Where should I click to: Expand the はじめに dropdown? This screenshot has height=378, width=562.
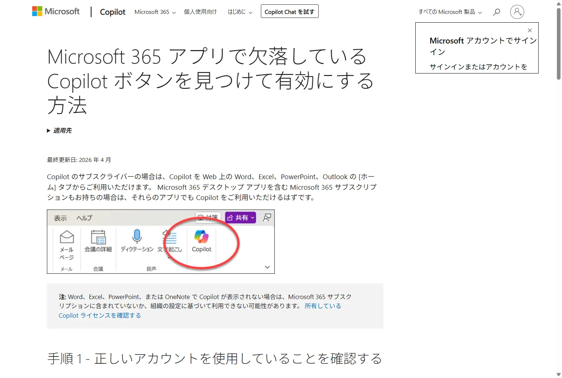coord(240,12)
